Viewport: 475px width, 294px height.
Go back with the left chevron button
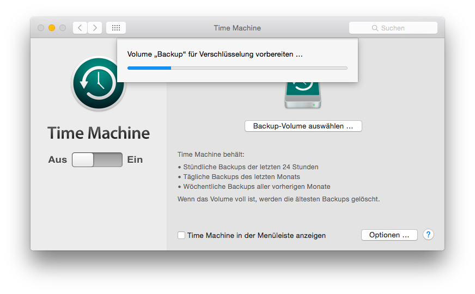click(x=80, y=28)
